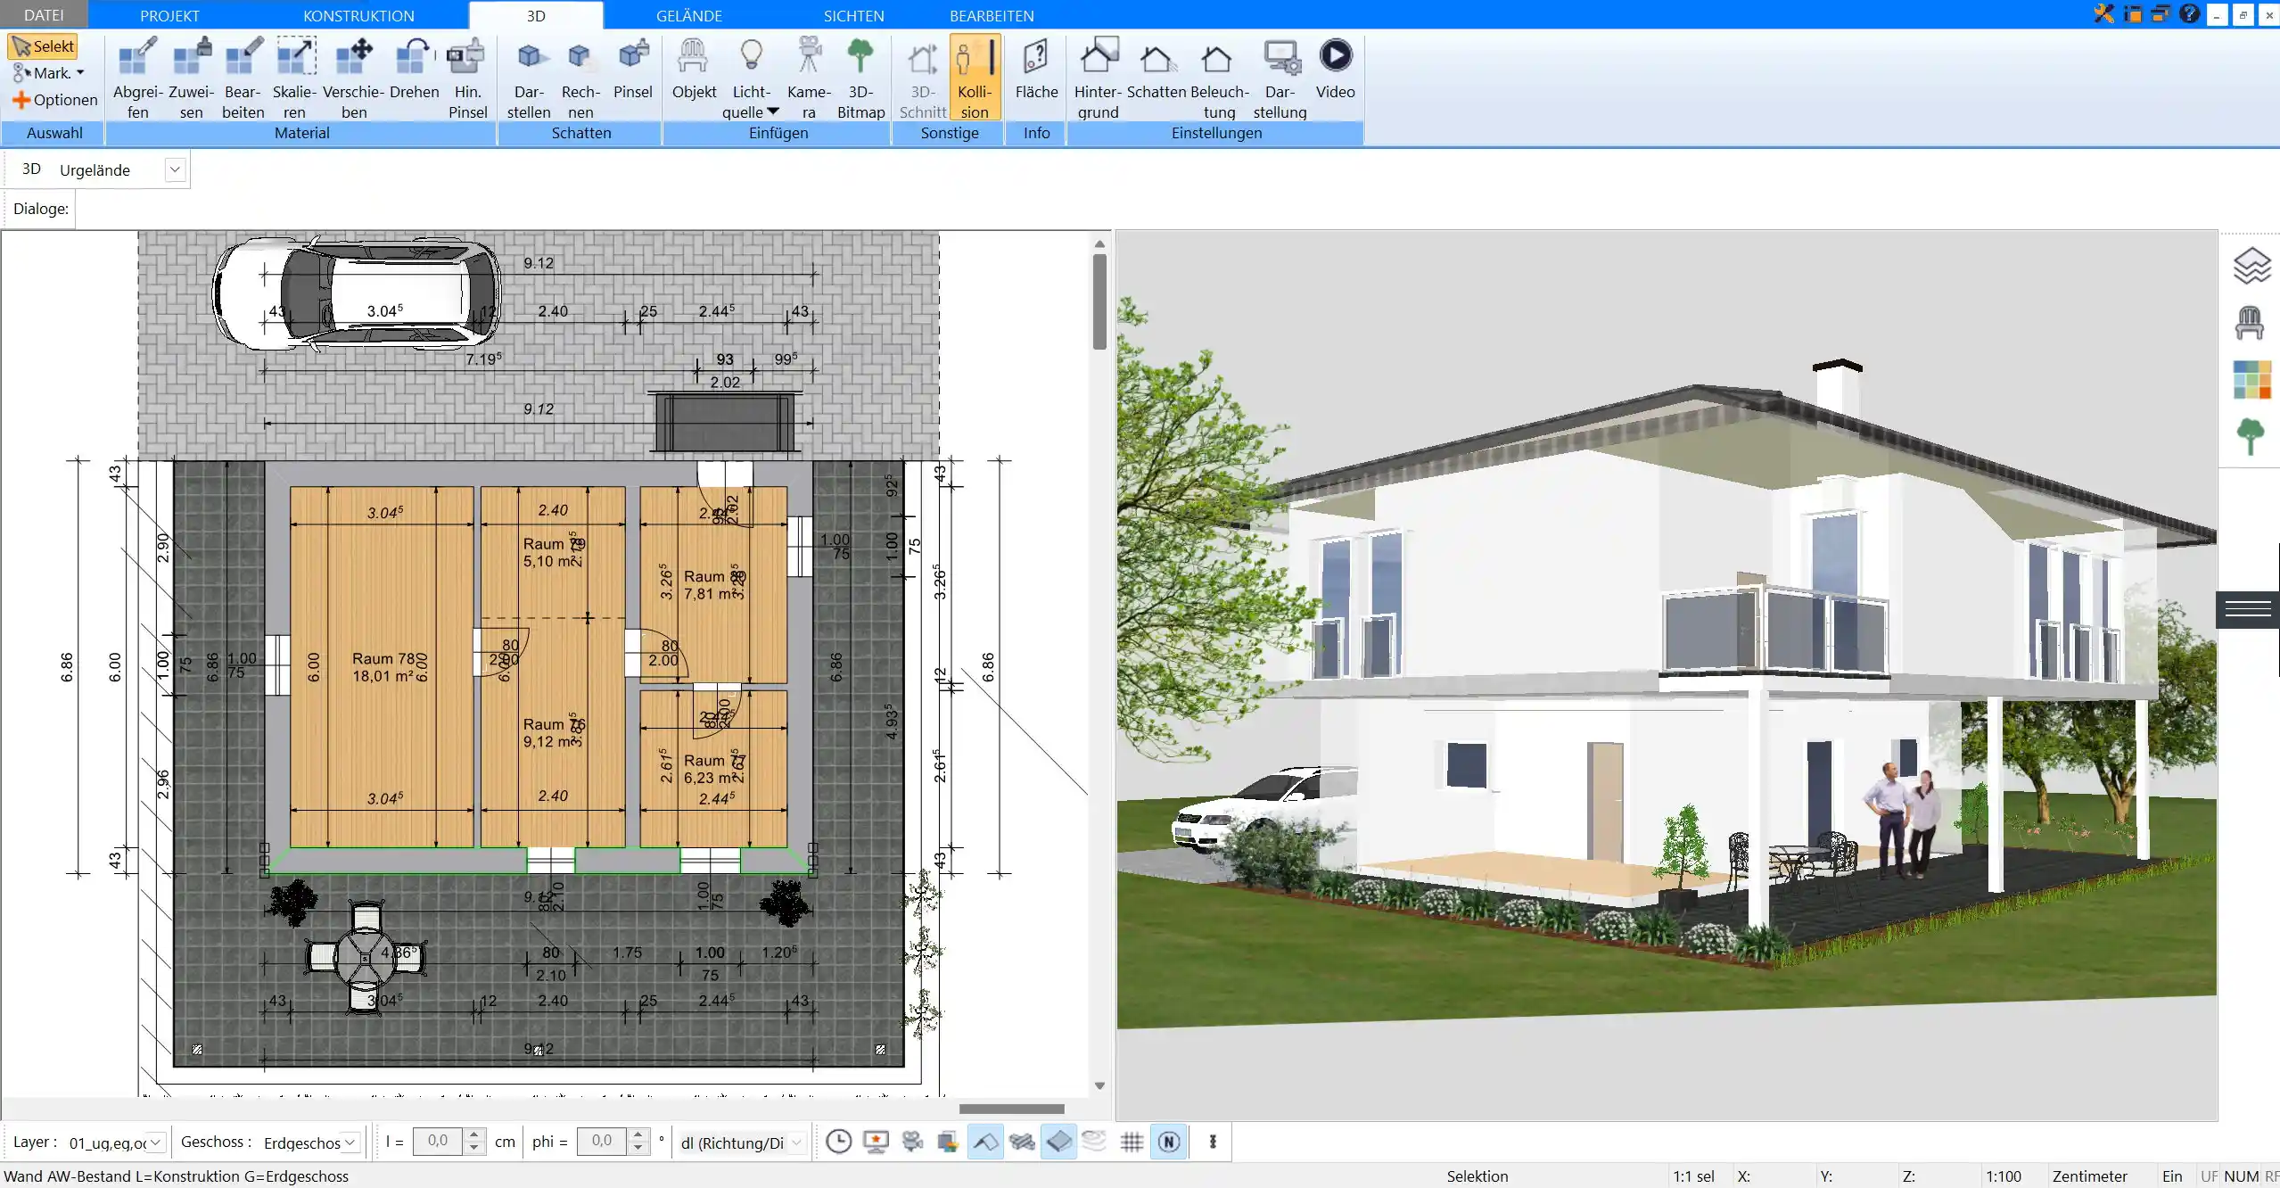This screenshot has width=2280, height=1188.
Task: Open the Layer dropdown
Action: [x=155, y=1142]
